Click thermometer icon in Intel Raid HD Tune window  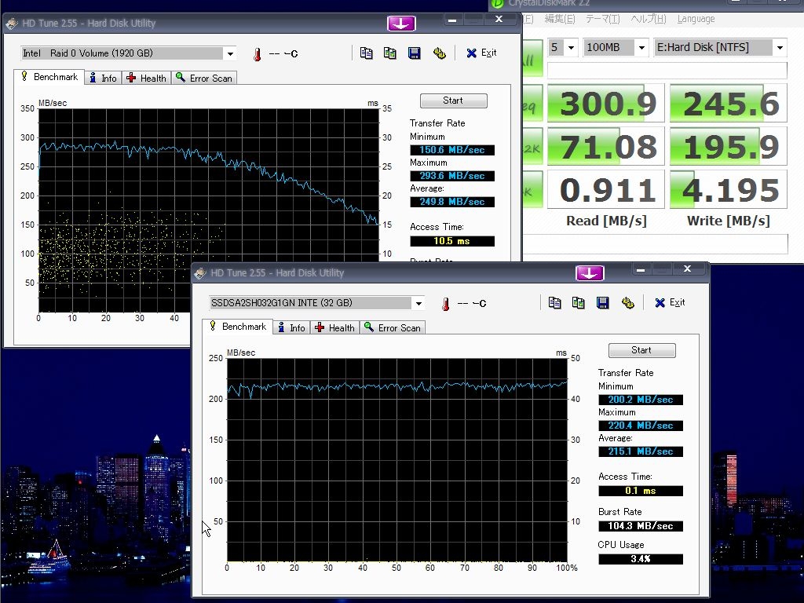(258, 54)
